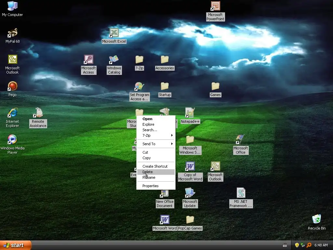Viewport: 333px width, 250px height.
Task: Select the Microsoft Office shortcut
Action: [241, 145]
